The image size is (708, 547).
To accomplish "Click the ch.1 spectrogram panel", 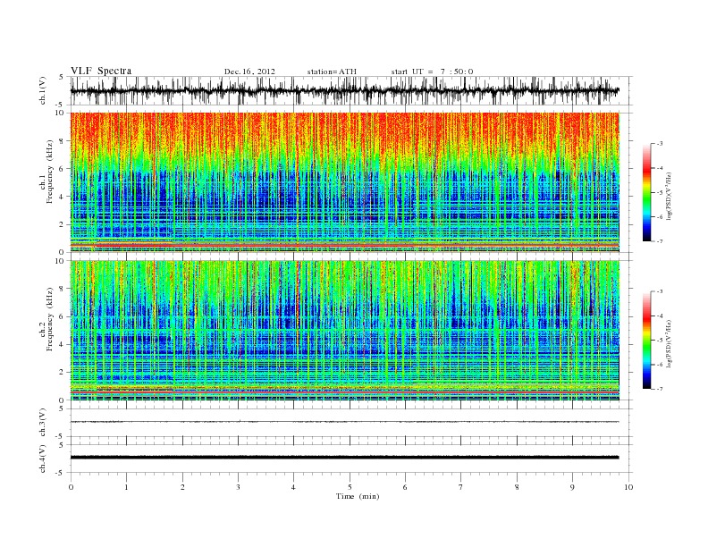I will click(344, 182).
